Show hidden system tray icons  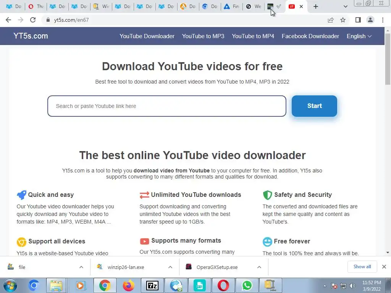click(x=325, y=286)
